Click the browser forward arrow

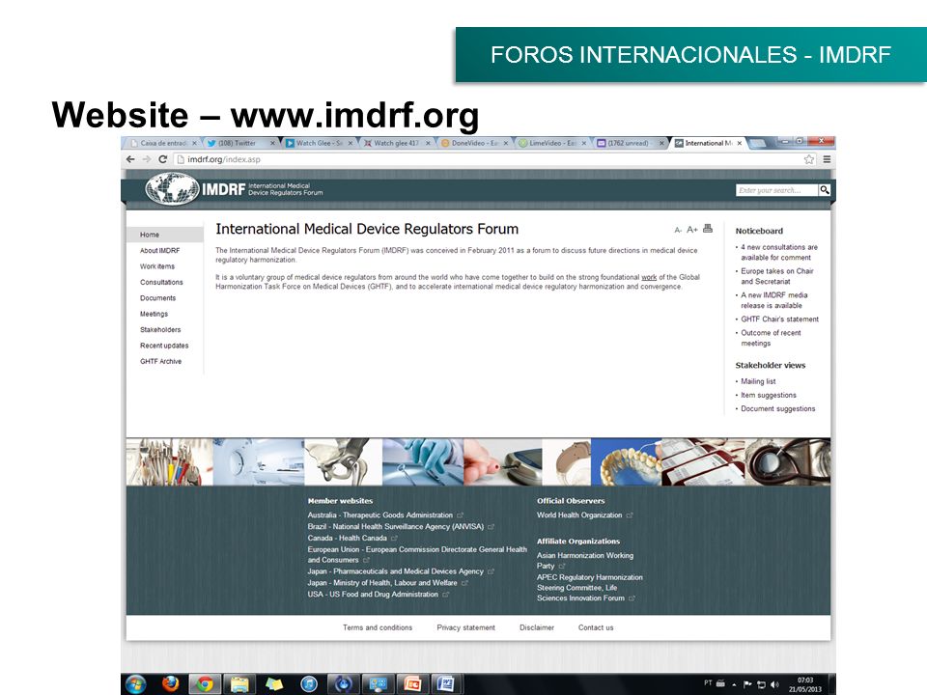[x=147, y=159]
